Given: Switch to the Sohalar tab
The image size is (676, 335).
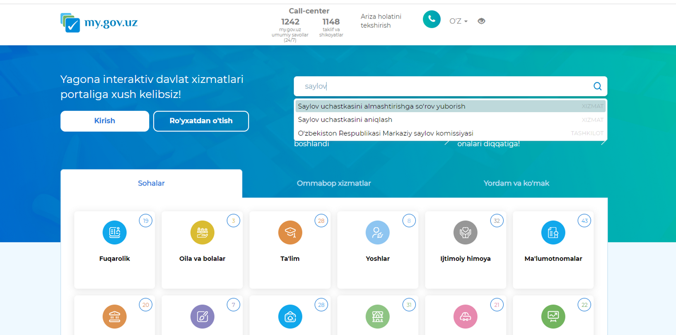Looking at the screenshot, I should tap(151, 183).
